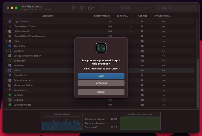Select the AirBuddy app icon
The width and height of the screenshot is (202, 136).
10,66
